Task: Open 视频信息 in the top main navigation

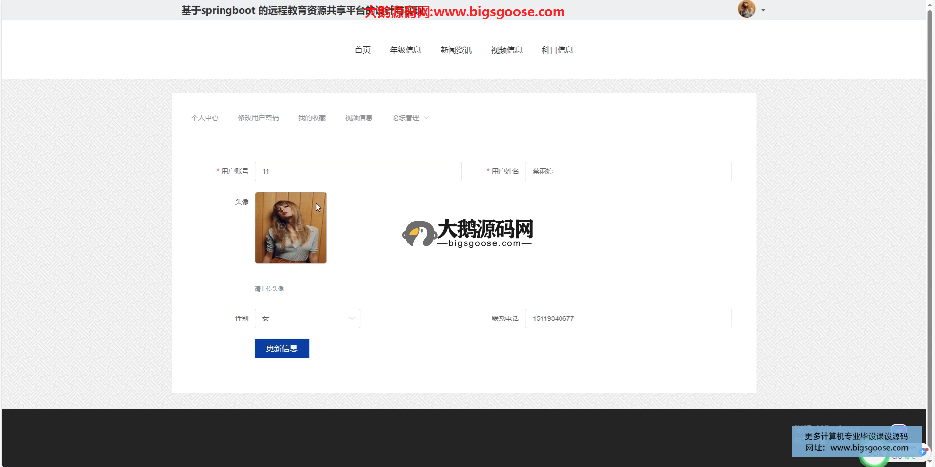Action: click(x=506, y=50)
